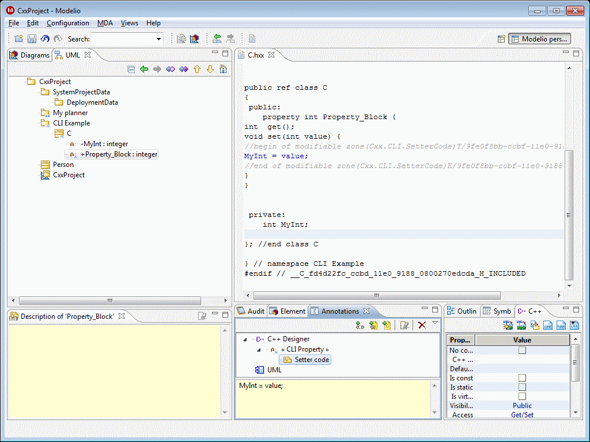Open the Views menu
The image size is (590, 442).
point(130,23)
